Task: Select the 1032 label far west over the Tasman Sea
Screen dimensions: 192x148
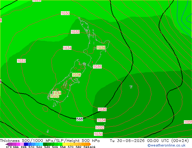Action: (x=21, y=61)
